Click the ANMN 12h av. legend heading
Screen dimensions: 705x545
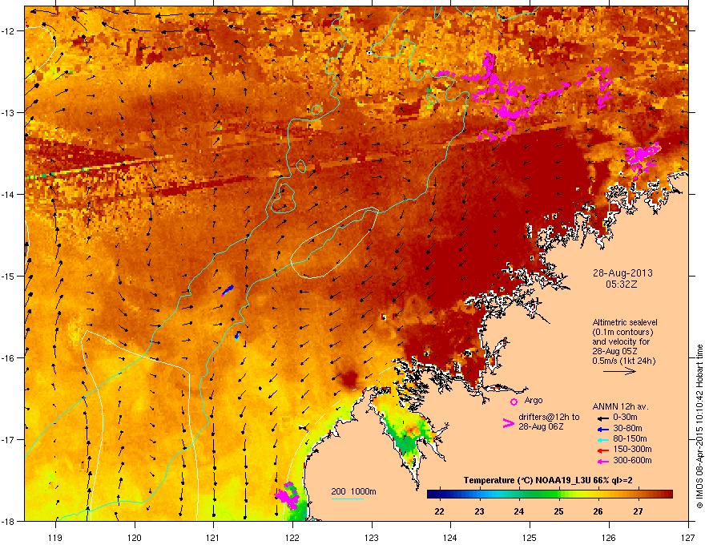pyautogui.click(x=620, y=406)
